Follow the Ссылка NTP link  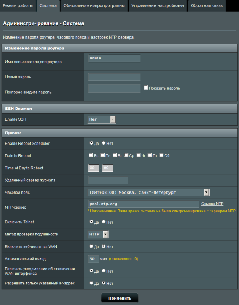(212, 204)
